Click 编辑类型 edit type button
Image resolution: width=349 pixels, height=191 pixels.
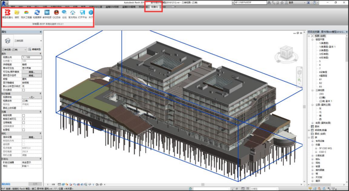[x=34, y=49]
